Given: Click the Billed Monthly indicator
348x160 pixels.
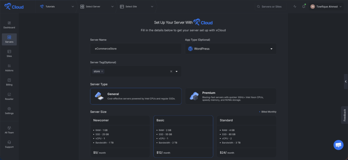Looking at the screenshot, I should click(x=268, y=112).
